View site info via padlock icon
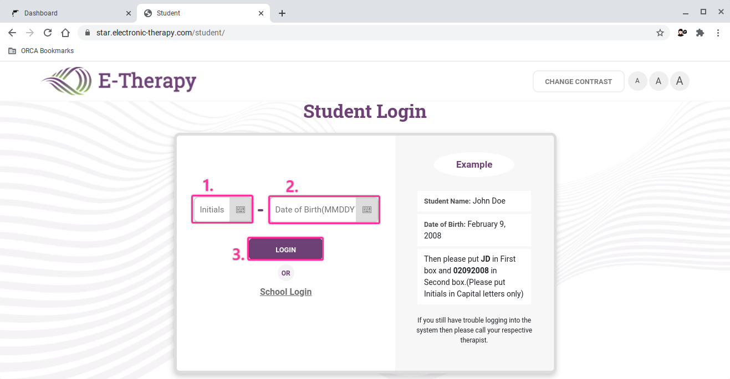The image size is (730, 379). [x=87, y=33]
